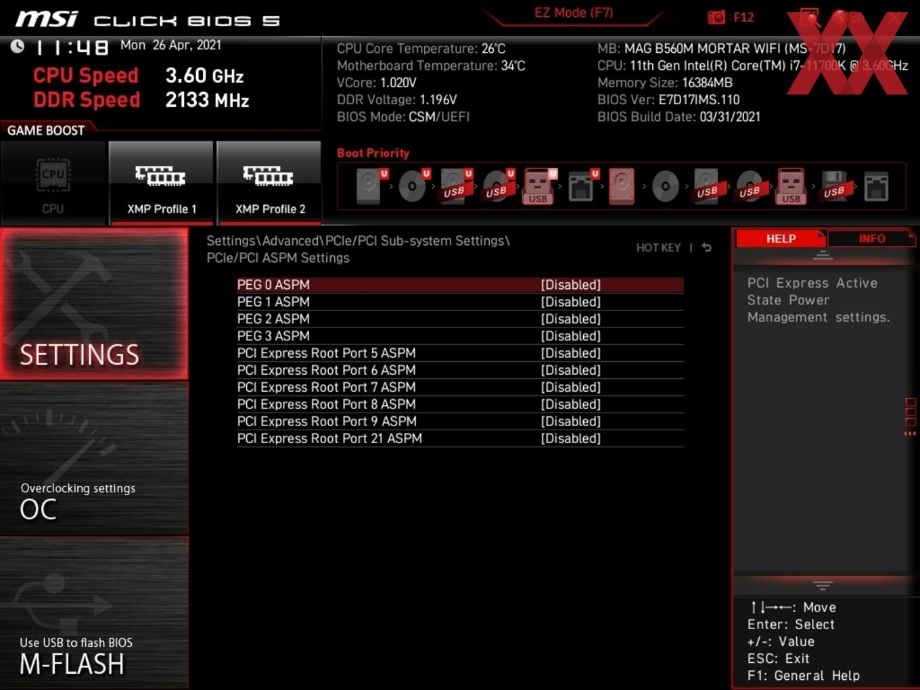Select the UEFI USB hard disk boot icon

coord(456,186)
